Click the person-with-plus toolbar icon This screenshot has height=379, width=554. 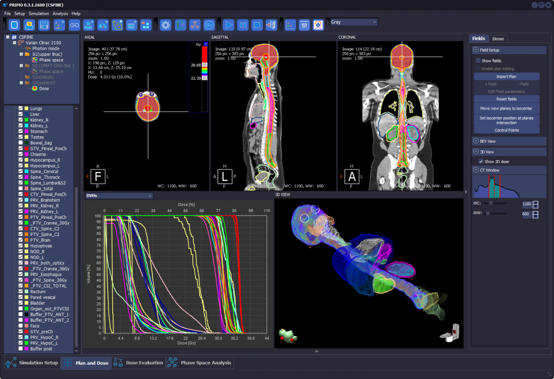89,24
